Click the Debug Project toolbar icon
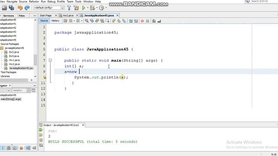Image resolution: width=278 pixels, height=156 pixels. pos(92,8)
